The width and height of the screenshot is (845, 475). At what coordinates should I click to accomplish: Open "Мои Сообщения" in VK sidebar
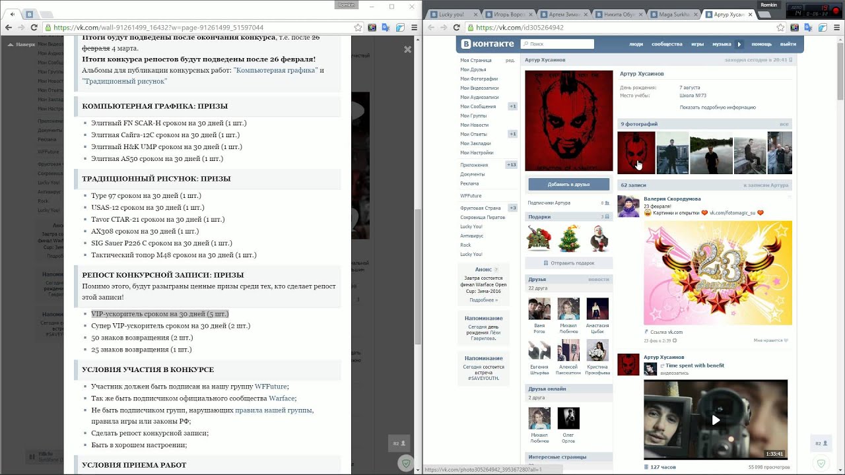tap(478, 106)
